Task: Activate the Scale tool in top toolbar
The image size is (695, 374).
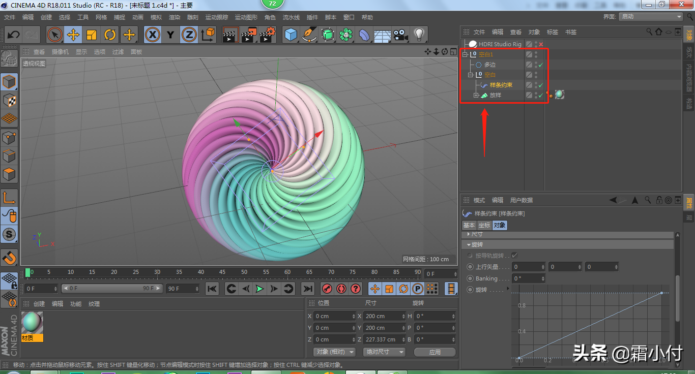Action: [x=92, y=35]
